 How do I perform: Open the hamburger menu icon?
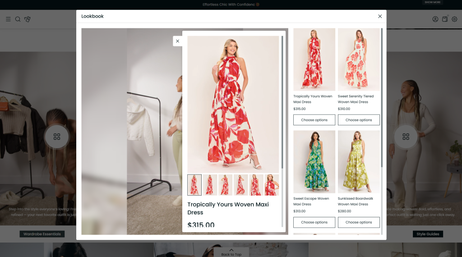click(x=8, y=19)
